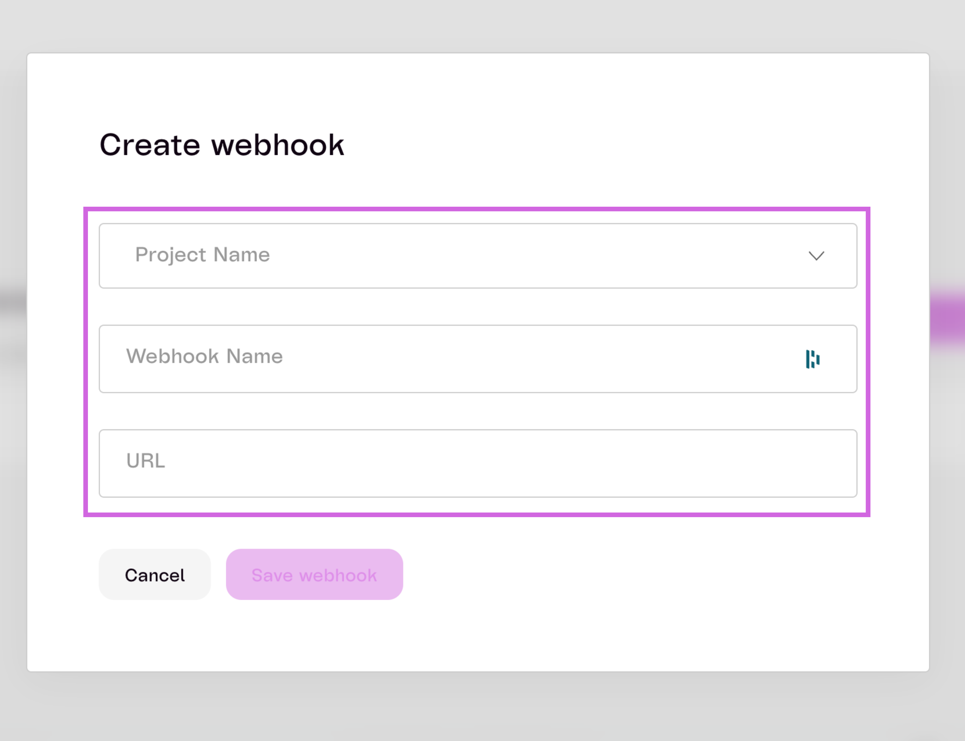The width and height of the screenshot is (965, 741).
Task: Click the Save webhook button
Action: pyautogui.click(x=315, y=574)
